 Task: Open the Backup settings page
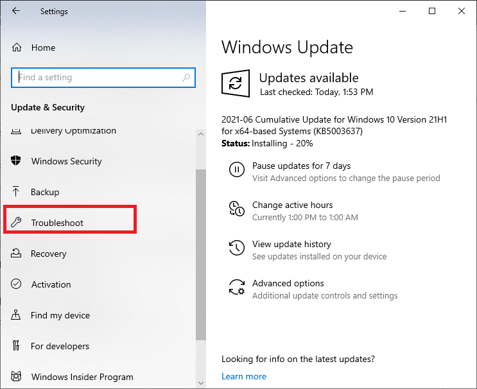(45, 192)
